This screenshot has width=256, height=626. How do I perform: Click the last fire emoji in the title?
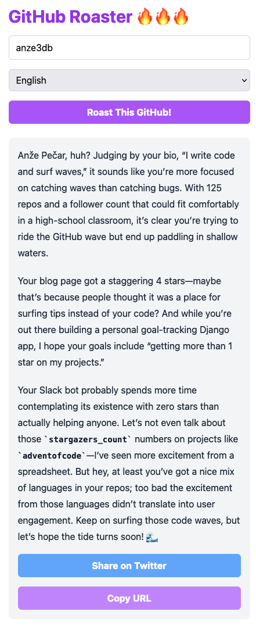click(181, 17)
